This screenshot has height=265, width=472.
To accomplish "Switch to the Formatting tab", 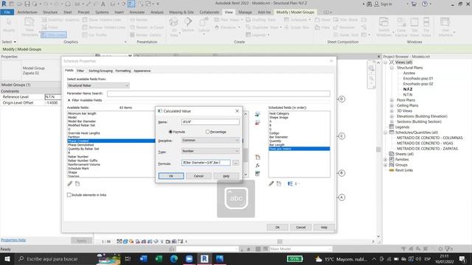I will 123,71.
